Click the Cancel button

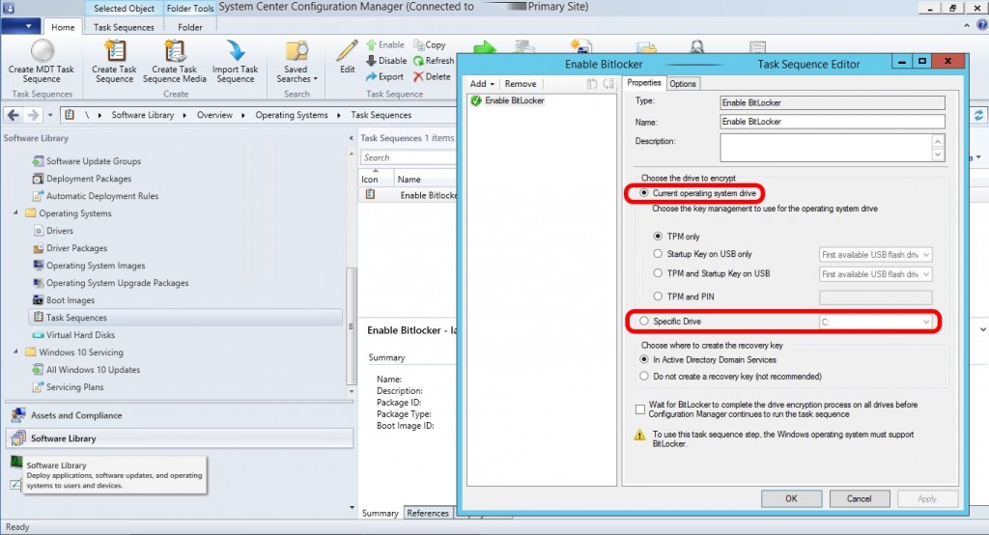point(859,498)
